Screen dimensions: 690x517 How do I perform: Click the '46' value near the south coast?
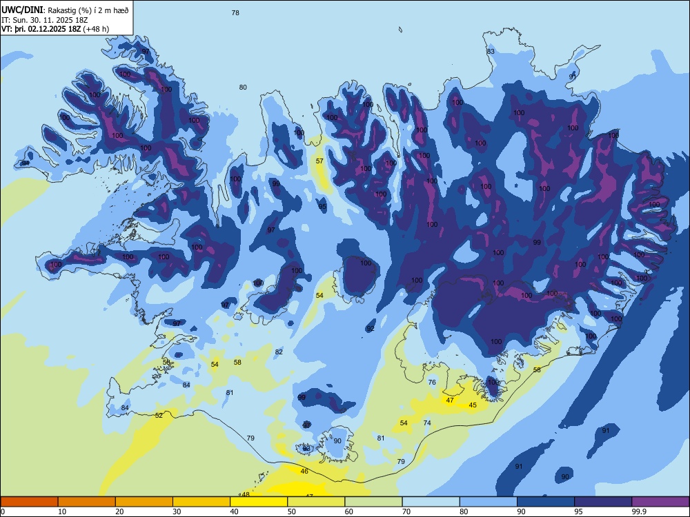[304, 472]
